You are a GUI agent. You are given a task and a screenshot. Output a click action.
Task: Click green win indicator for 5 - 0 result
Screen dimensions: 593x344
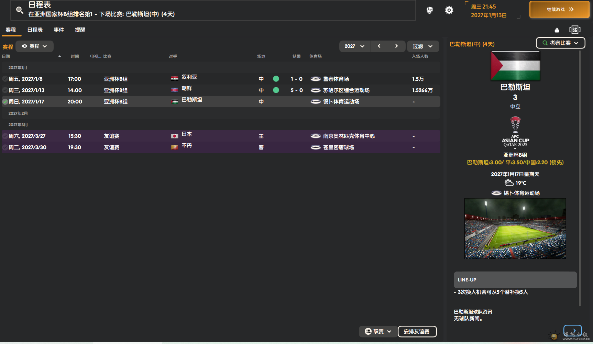point(276,90)
